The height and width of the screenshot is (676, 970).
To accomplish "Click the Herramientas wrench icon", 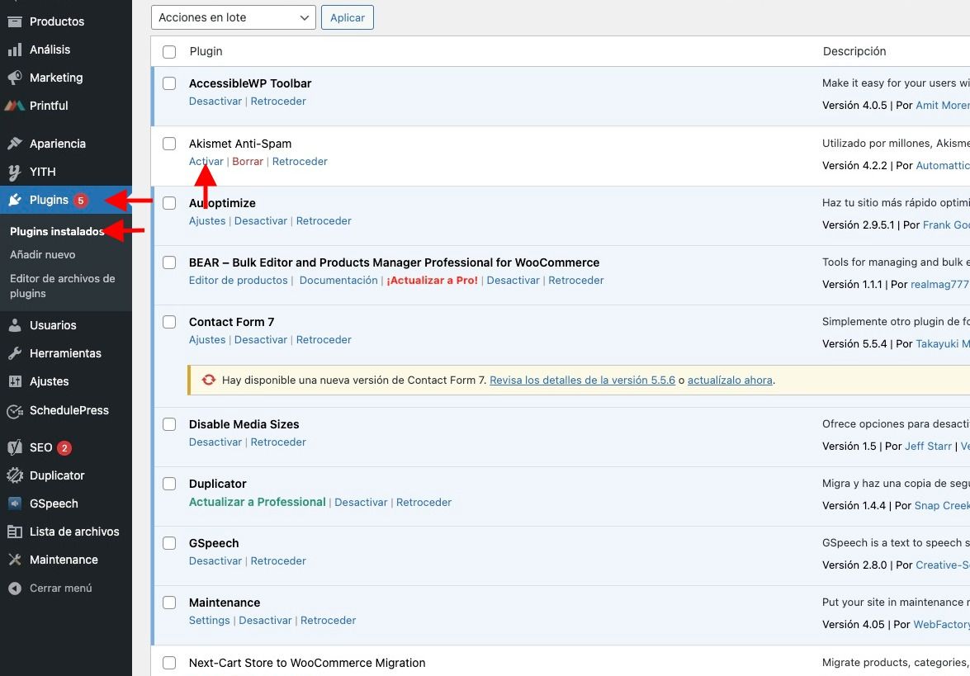I will coord(15,353).
